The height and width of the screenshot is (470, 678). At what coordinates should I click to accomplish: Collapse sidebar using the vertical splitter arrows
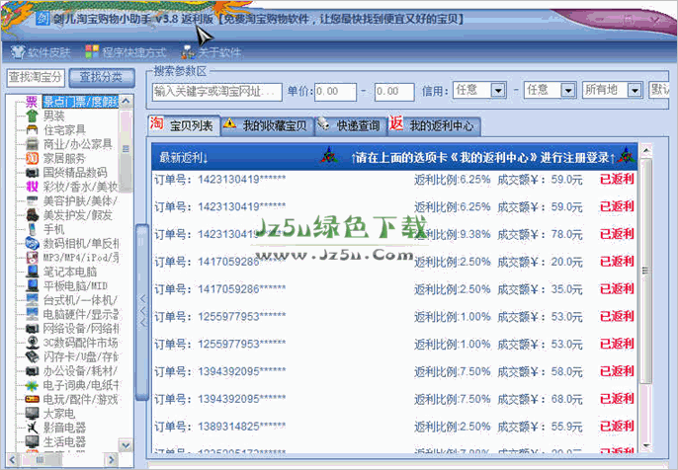(142, 310)
